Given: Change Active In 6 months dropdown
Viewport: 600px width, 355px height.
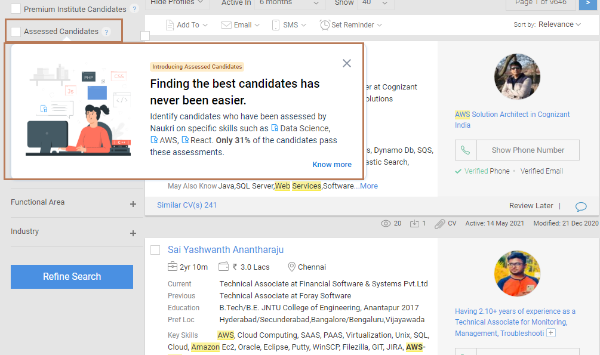Looking at the screenshot, I should click(x=290, y=3).
